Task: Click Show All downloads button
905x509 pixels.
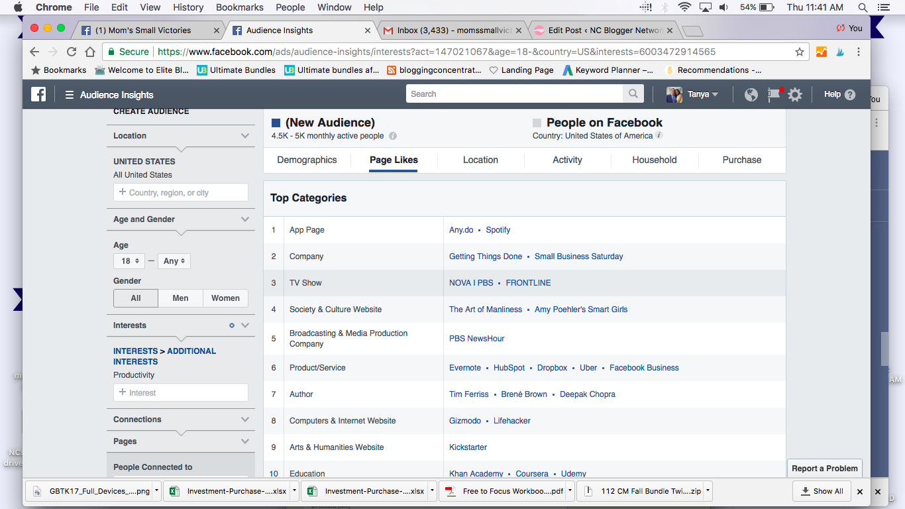Action: point(822,491)
